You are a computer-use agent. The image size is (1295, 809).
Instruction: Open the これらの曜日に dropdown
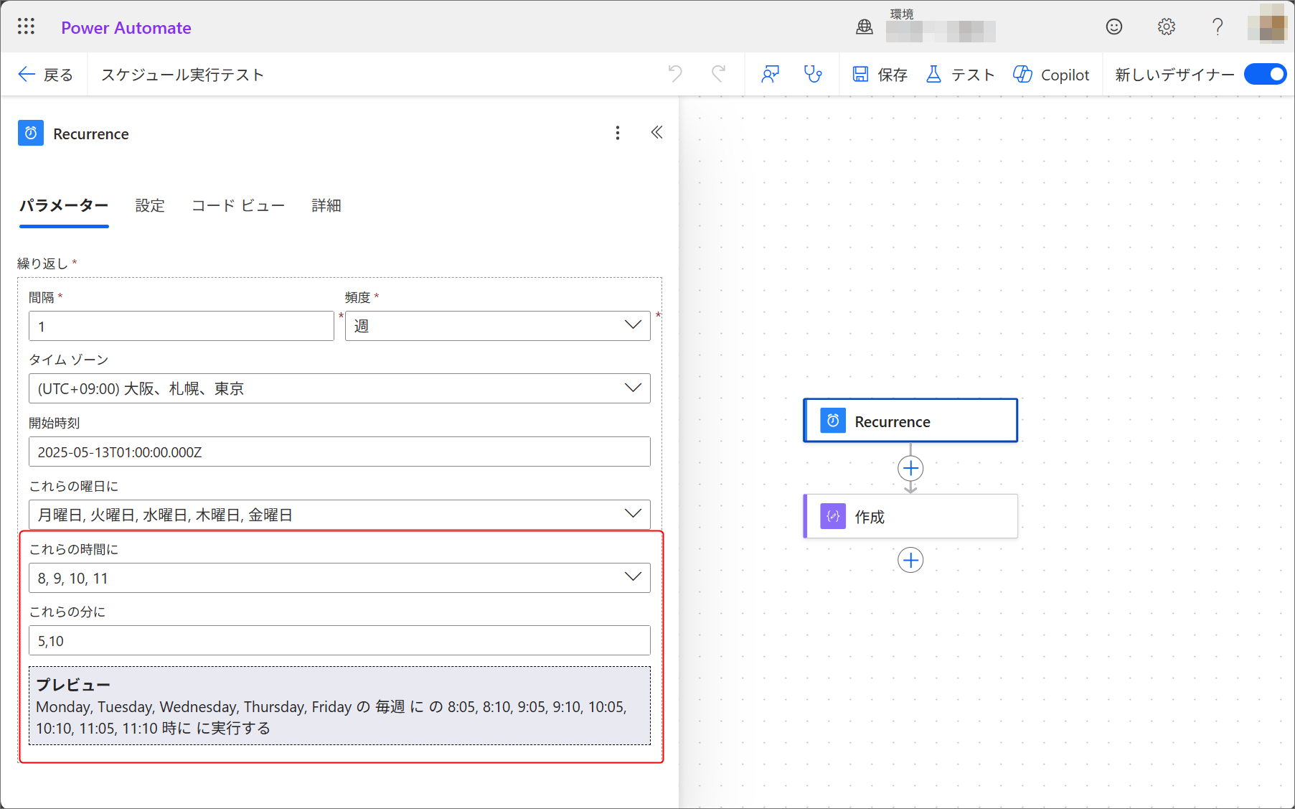(x=339, y=515)
